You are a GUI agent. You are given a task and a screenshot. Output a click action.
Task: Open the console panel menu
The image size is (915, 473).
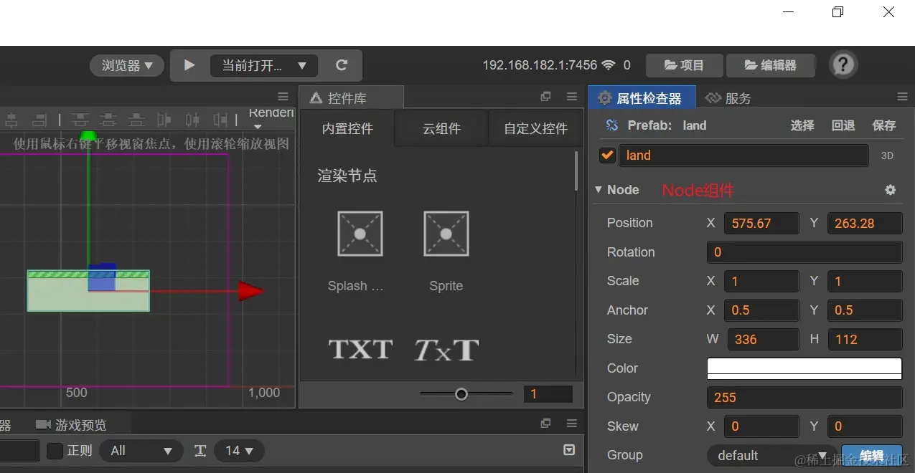tap(571, 423)
